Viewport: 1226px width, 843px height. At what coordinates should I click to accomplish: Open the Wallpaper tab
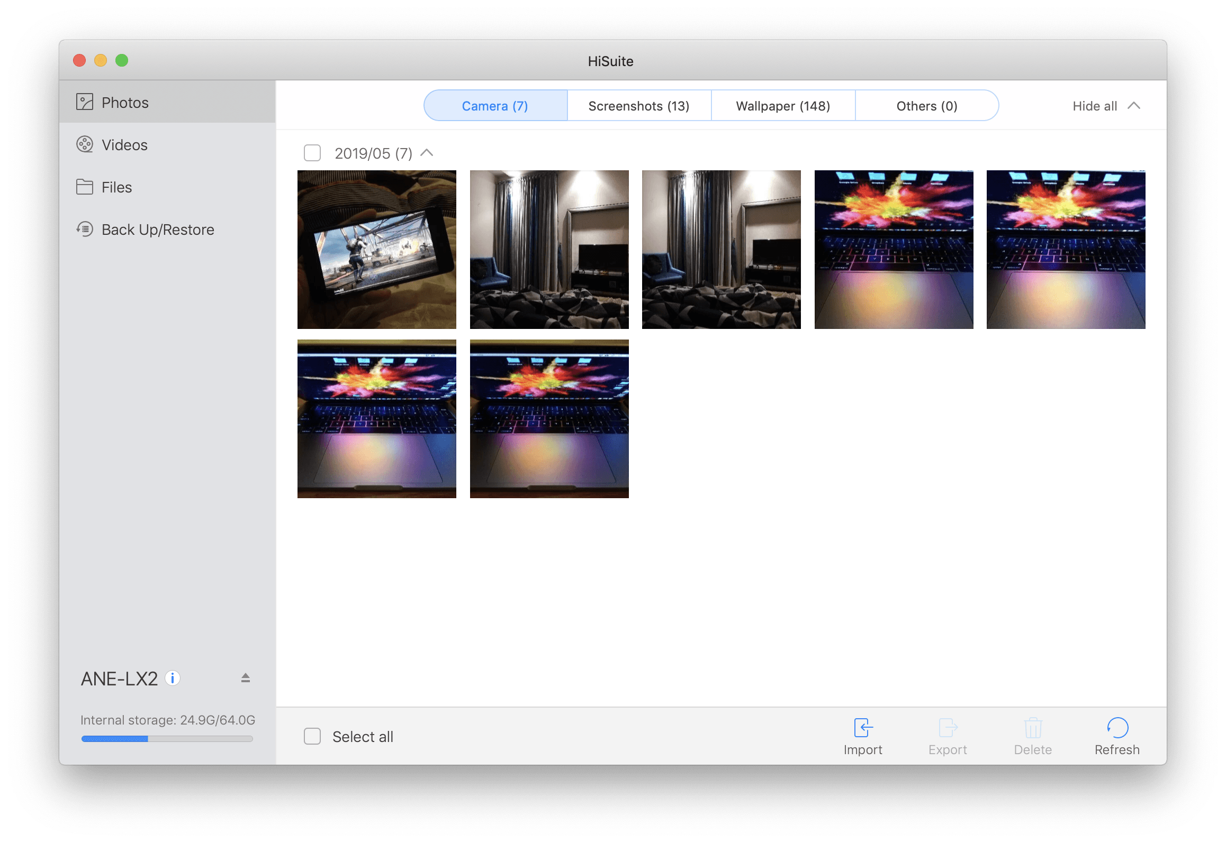pos(782,105)
